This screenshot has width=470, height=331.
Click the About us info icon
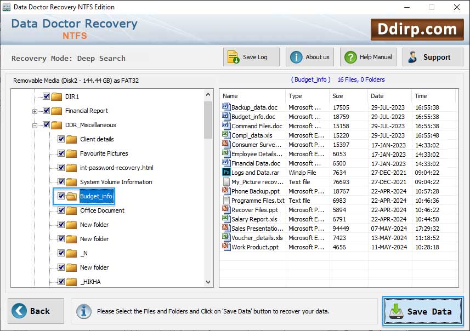pyautogui.click(x=296, y=57)
